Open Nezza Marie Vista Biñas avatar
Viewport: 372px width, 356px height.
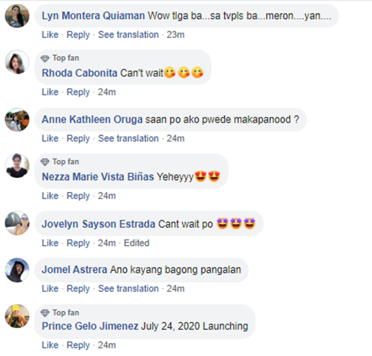(17, 166)
